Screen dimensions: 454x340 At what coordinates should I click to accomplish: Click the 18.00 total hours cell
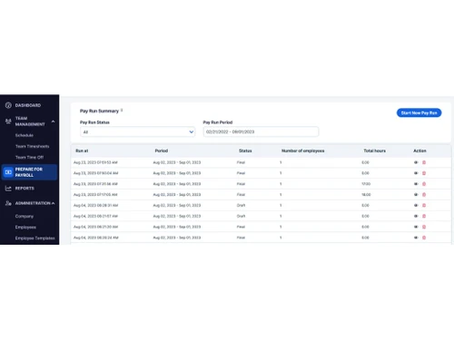366,195
